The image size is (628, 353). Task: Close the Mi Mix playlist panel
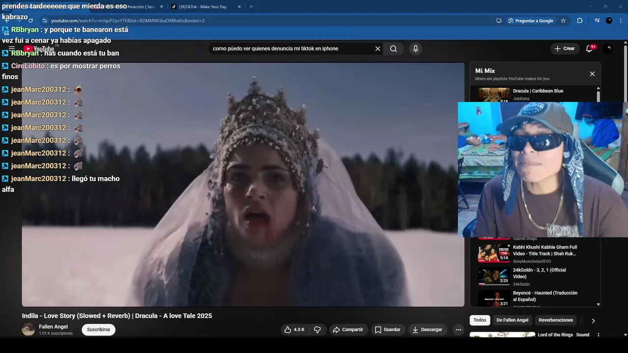click(592, 74)
